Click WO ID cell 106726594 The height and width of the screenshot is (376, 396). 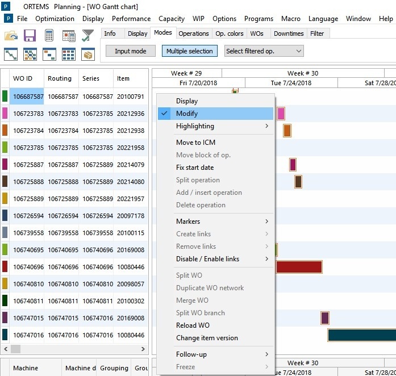click(27, 216)
